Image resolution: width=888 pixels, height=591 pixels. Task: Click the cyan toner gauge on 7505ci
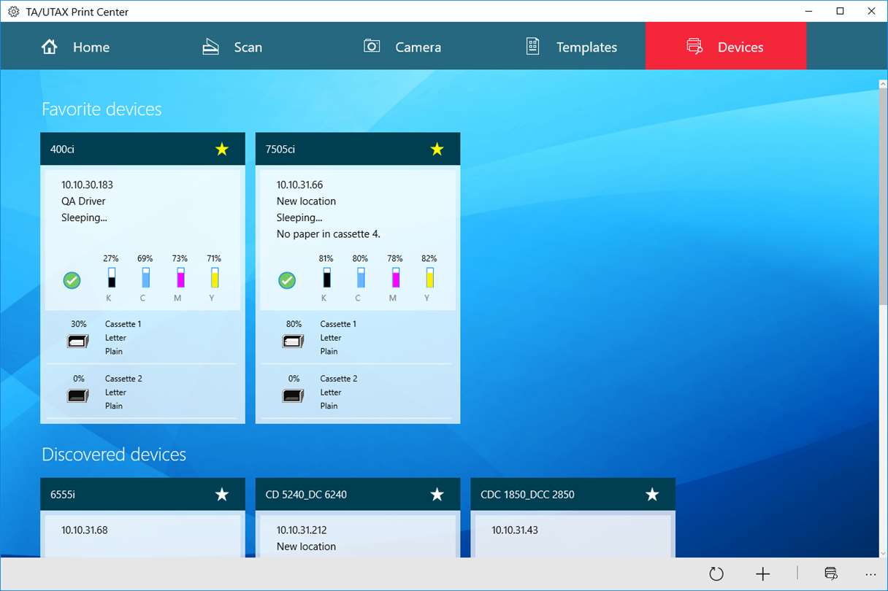[x=361, y=277]
